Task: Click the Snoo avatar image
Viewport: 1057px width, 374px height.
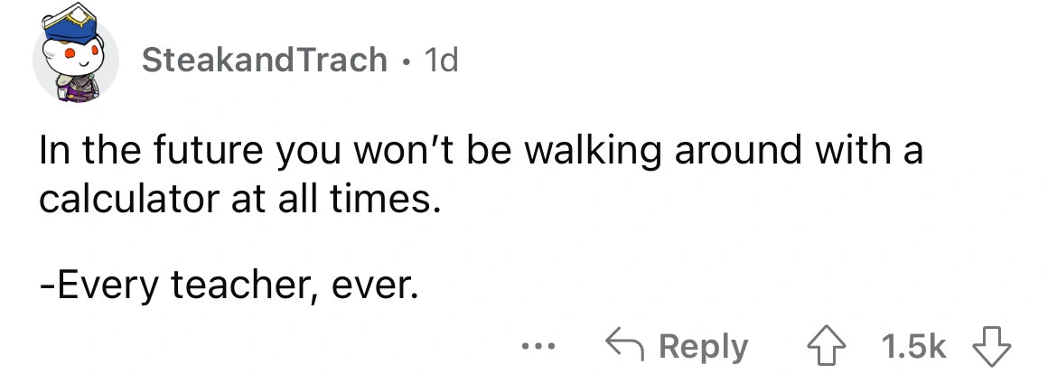Action: 76,61
